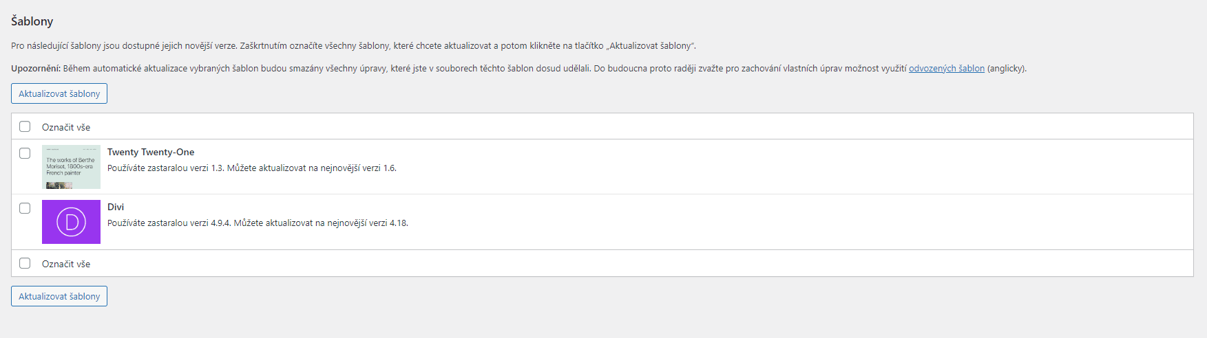This screenshot has height=338, width=1207.
Task: Click the bottom Označit vše label text
Action: tap(66, 264)
